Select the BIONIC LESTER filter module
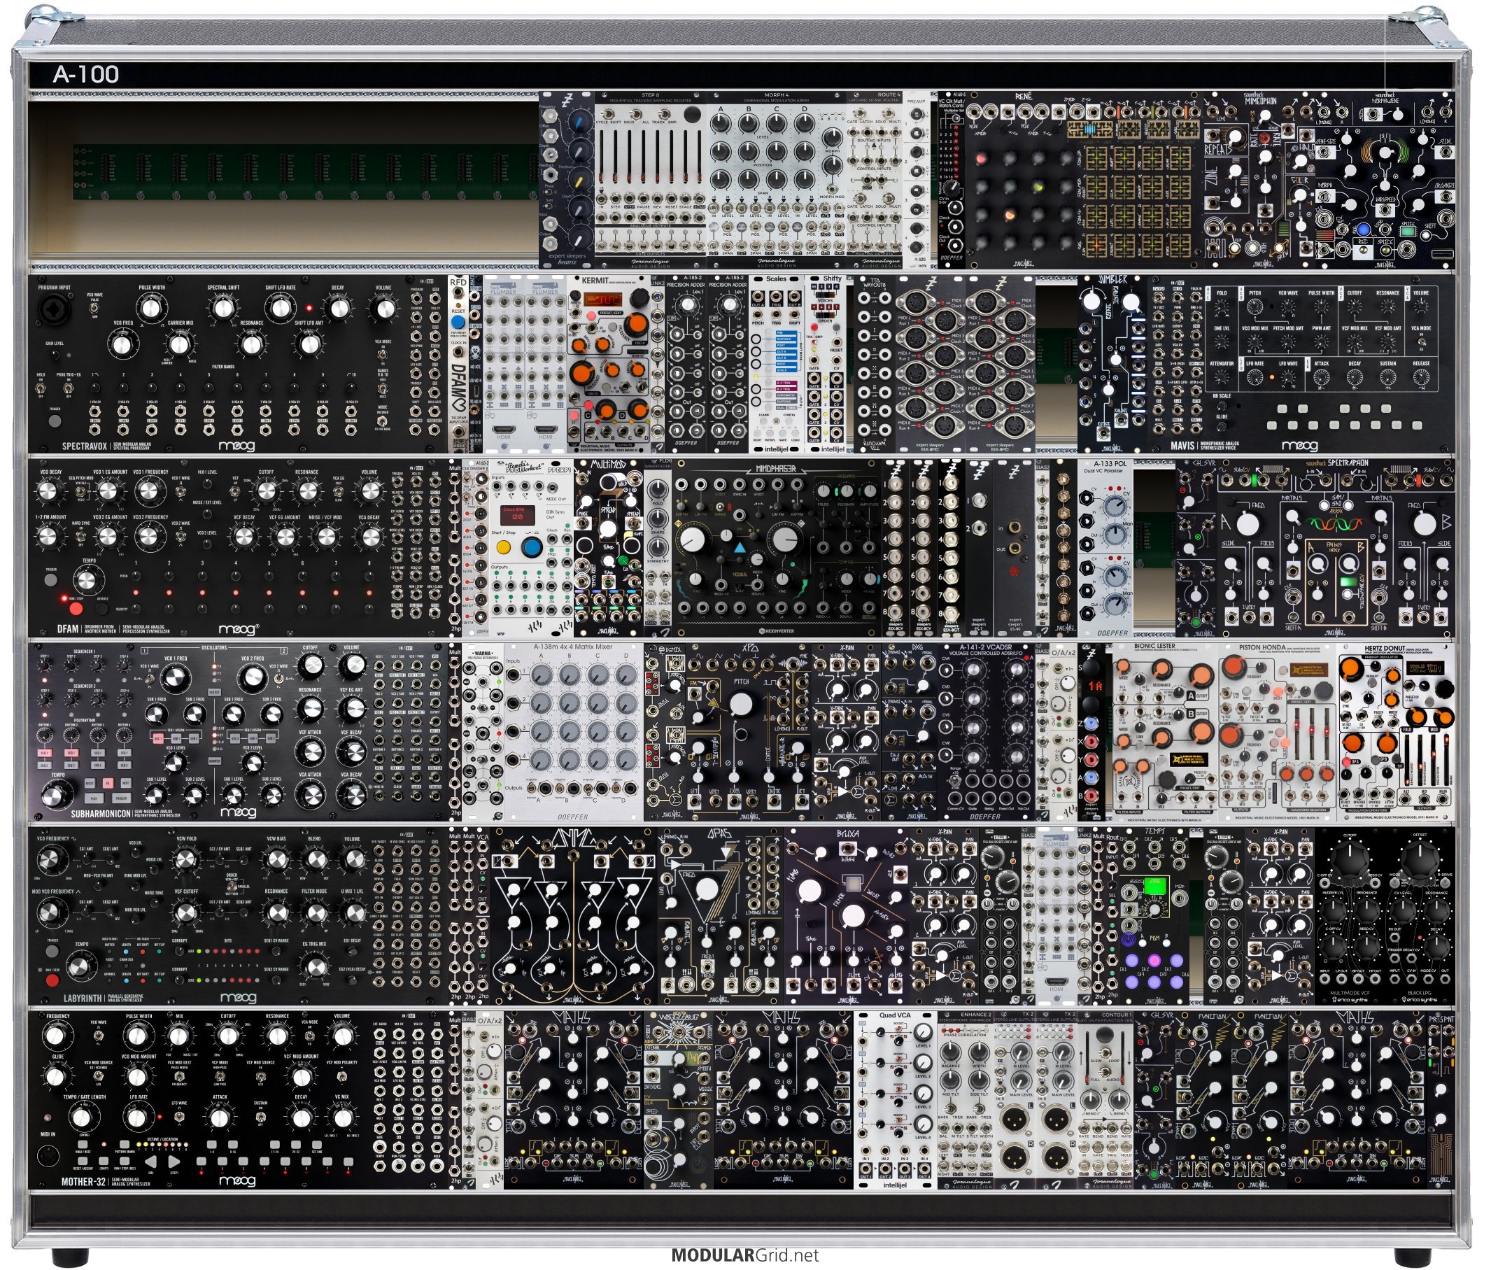 click(x=1164, y=732)
